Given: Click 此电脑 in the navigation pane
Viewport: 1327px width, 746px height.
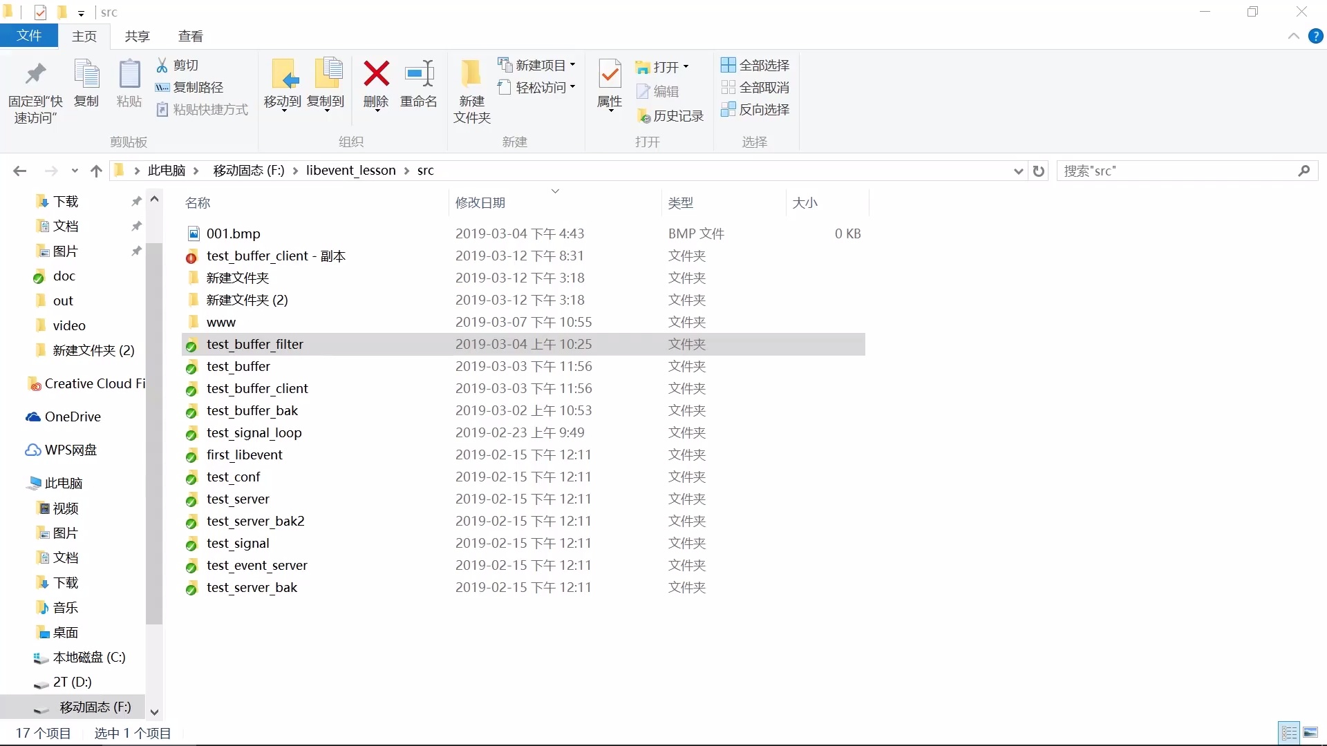Looking at the screenshot, I should tap(64, 483).
